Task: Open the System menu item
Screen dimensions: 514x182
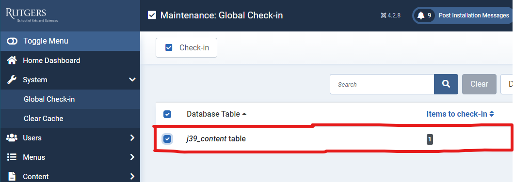Action: pyautogui.click(x=70, y=80)
